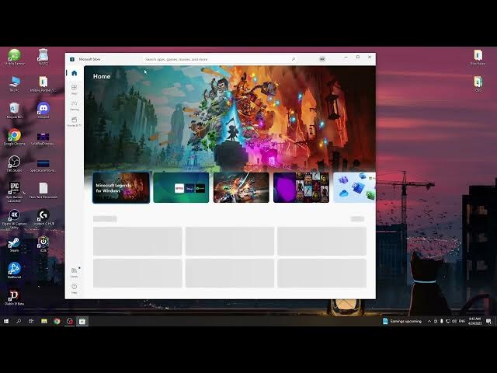Open the notification center on the taskbar
The height and width of the screenshot is (373, 497).
[488, 321]
